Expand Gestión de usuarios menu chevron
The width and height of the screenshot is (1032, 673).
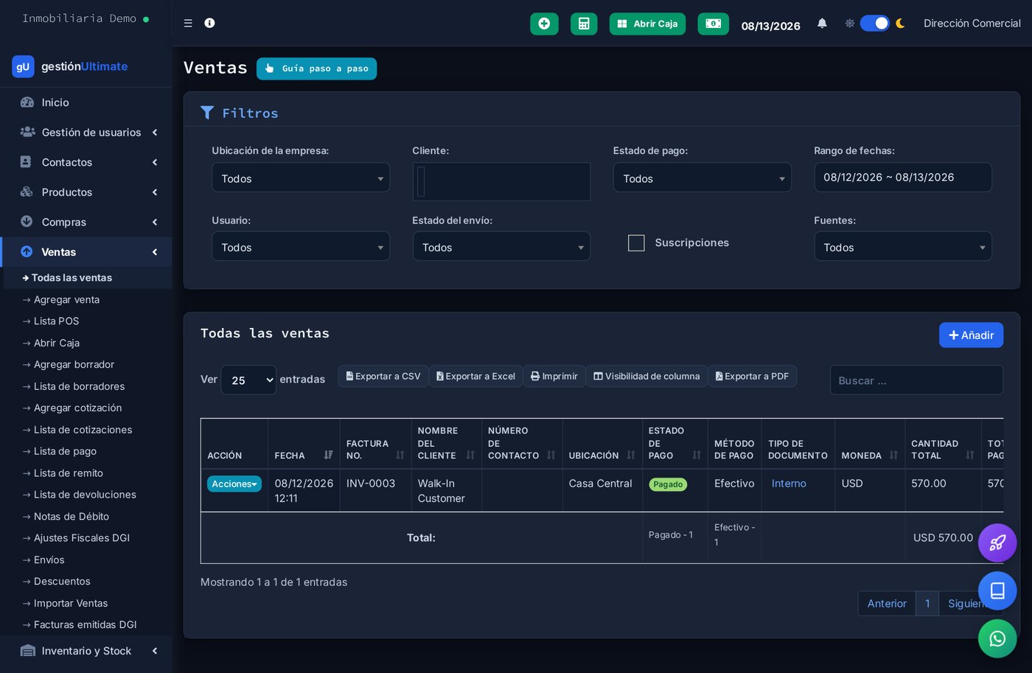click(155, 132)
